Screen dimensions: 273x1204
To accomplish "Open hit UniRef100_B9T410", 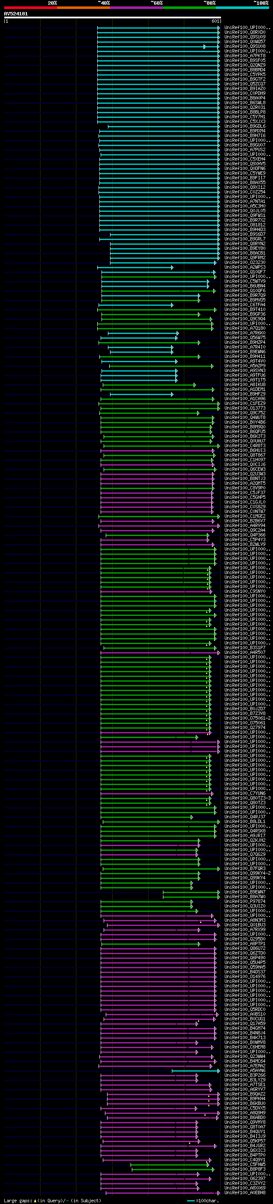I will click(245, 309).
